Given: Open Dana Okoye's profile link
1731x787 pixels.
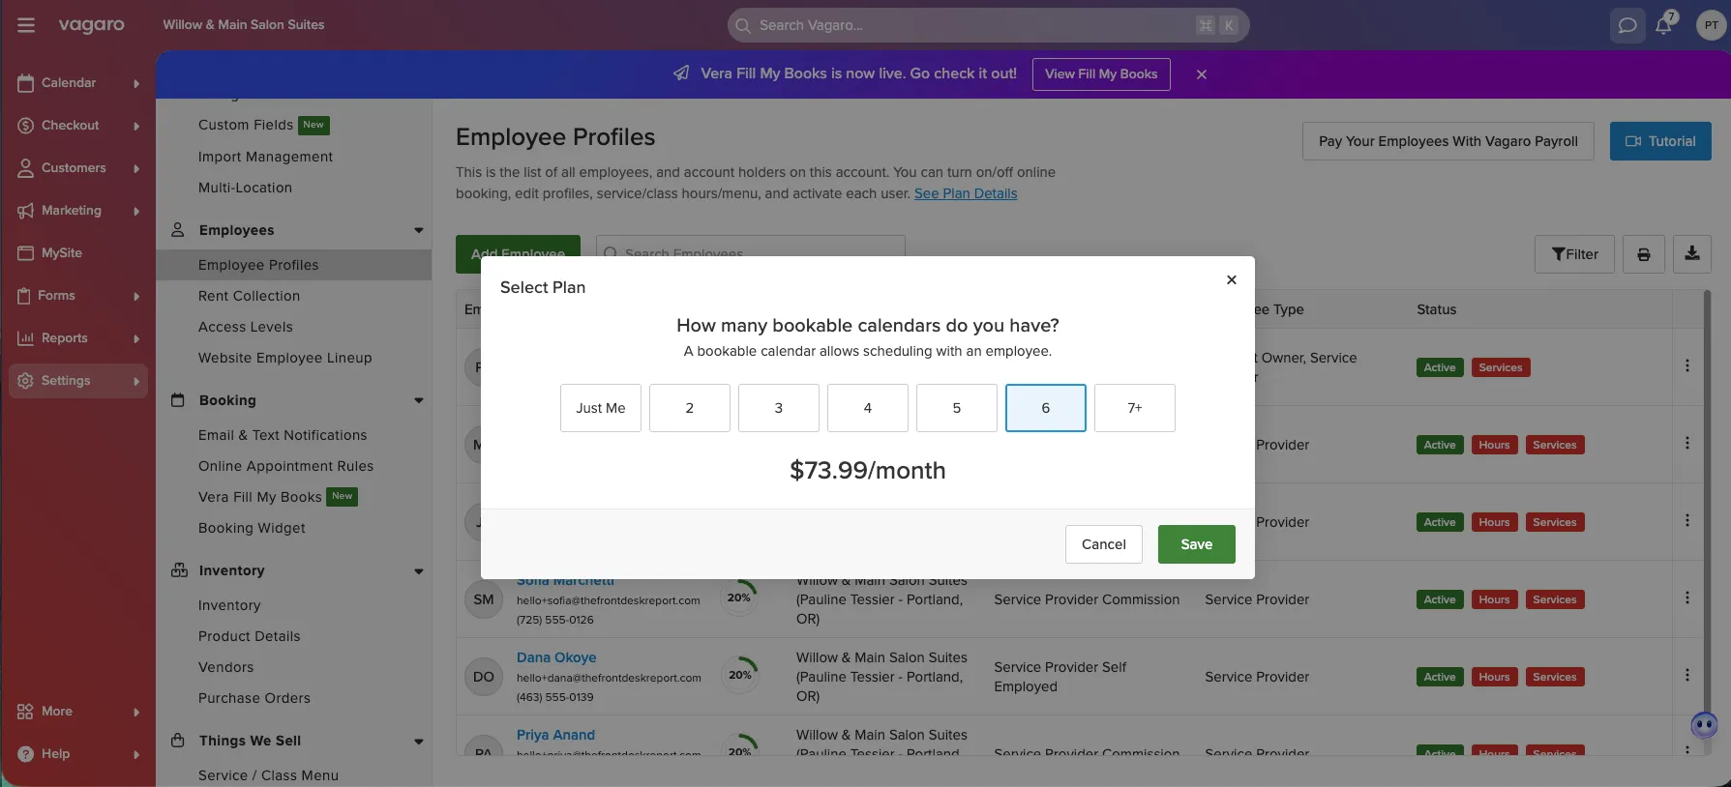Looking at the screenshot, I should pos(556,657).
